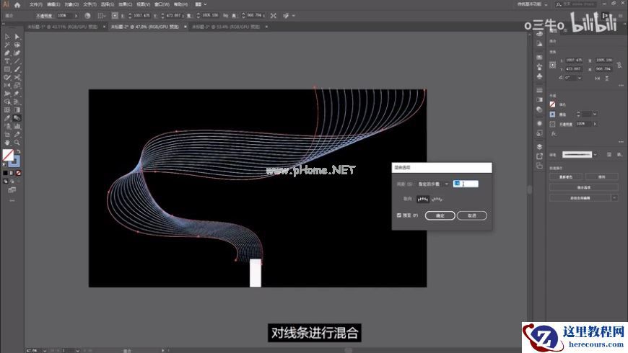The height and width of the screenshot is (353, 628).
Task: Select the Type tool
Action: pos(7,61)
